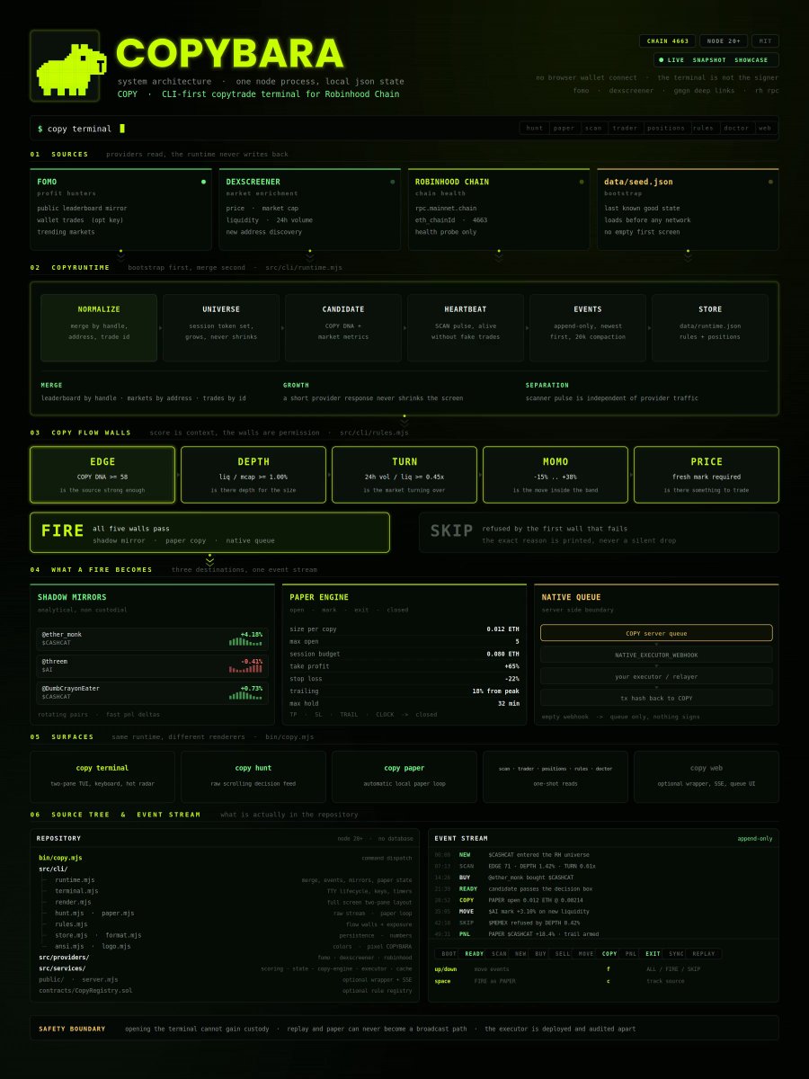The width and height of the screenshot is (809, 1079).
Task: Select the EXIT event filter chip
Action: coord(653,954)
